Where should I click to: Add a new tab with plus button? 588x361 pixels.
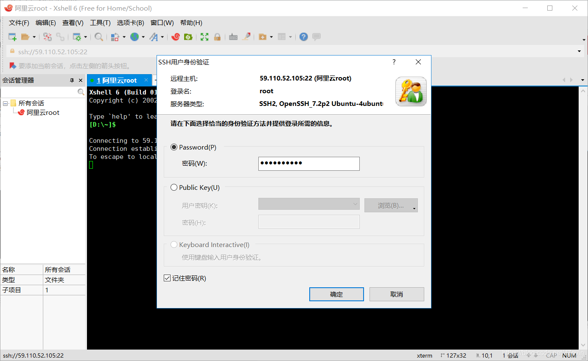tap(155, 80)
